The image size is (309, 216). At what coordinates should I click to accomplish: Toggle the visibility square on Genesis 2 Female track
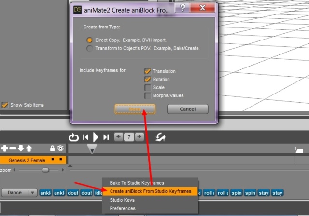[x=61, y=159]
